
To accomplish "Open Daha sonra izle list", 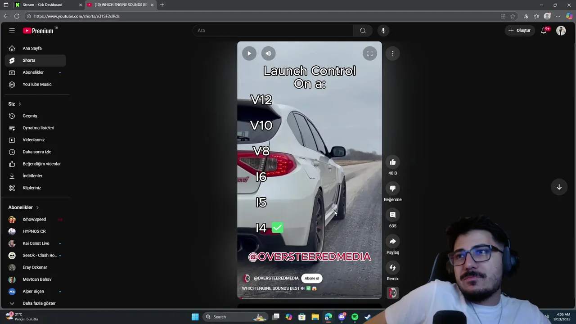I will pos(36,152).
